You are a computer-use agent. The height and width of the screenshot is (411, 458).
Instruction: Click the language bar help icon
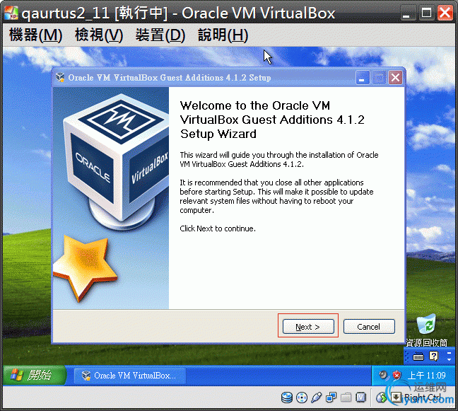[x=434, y=356]
